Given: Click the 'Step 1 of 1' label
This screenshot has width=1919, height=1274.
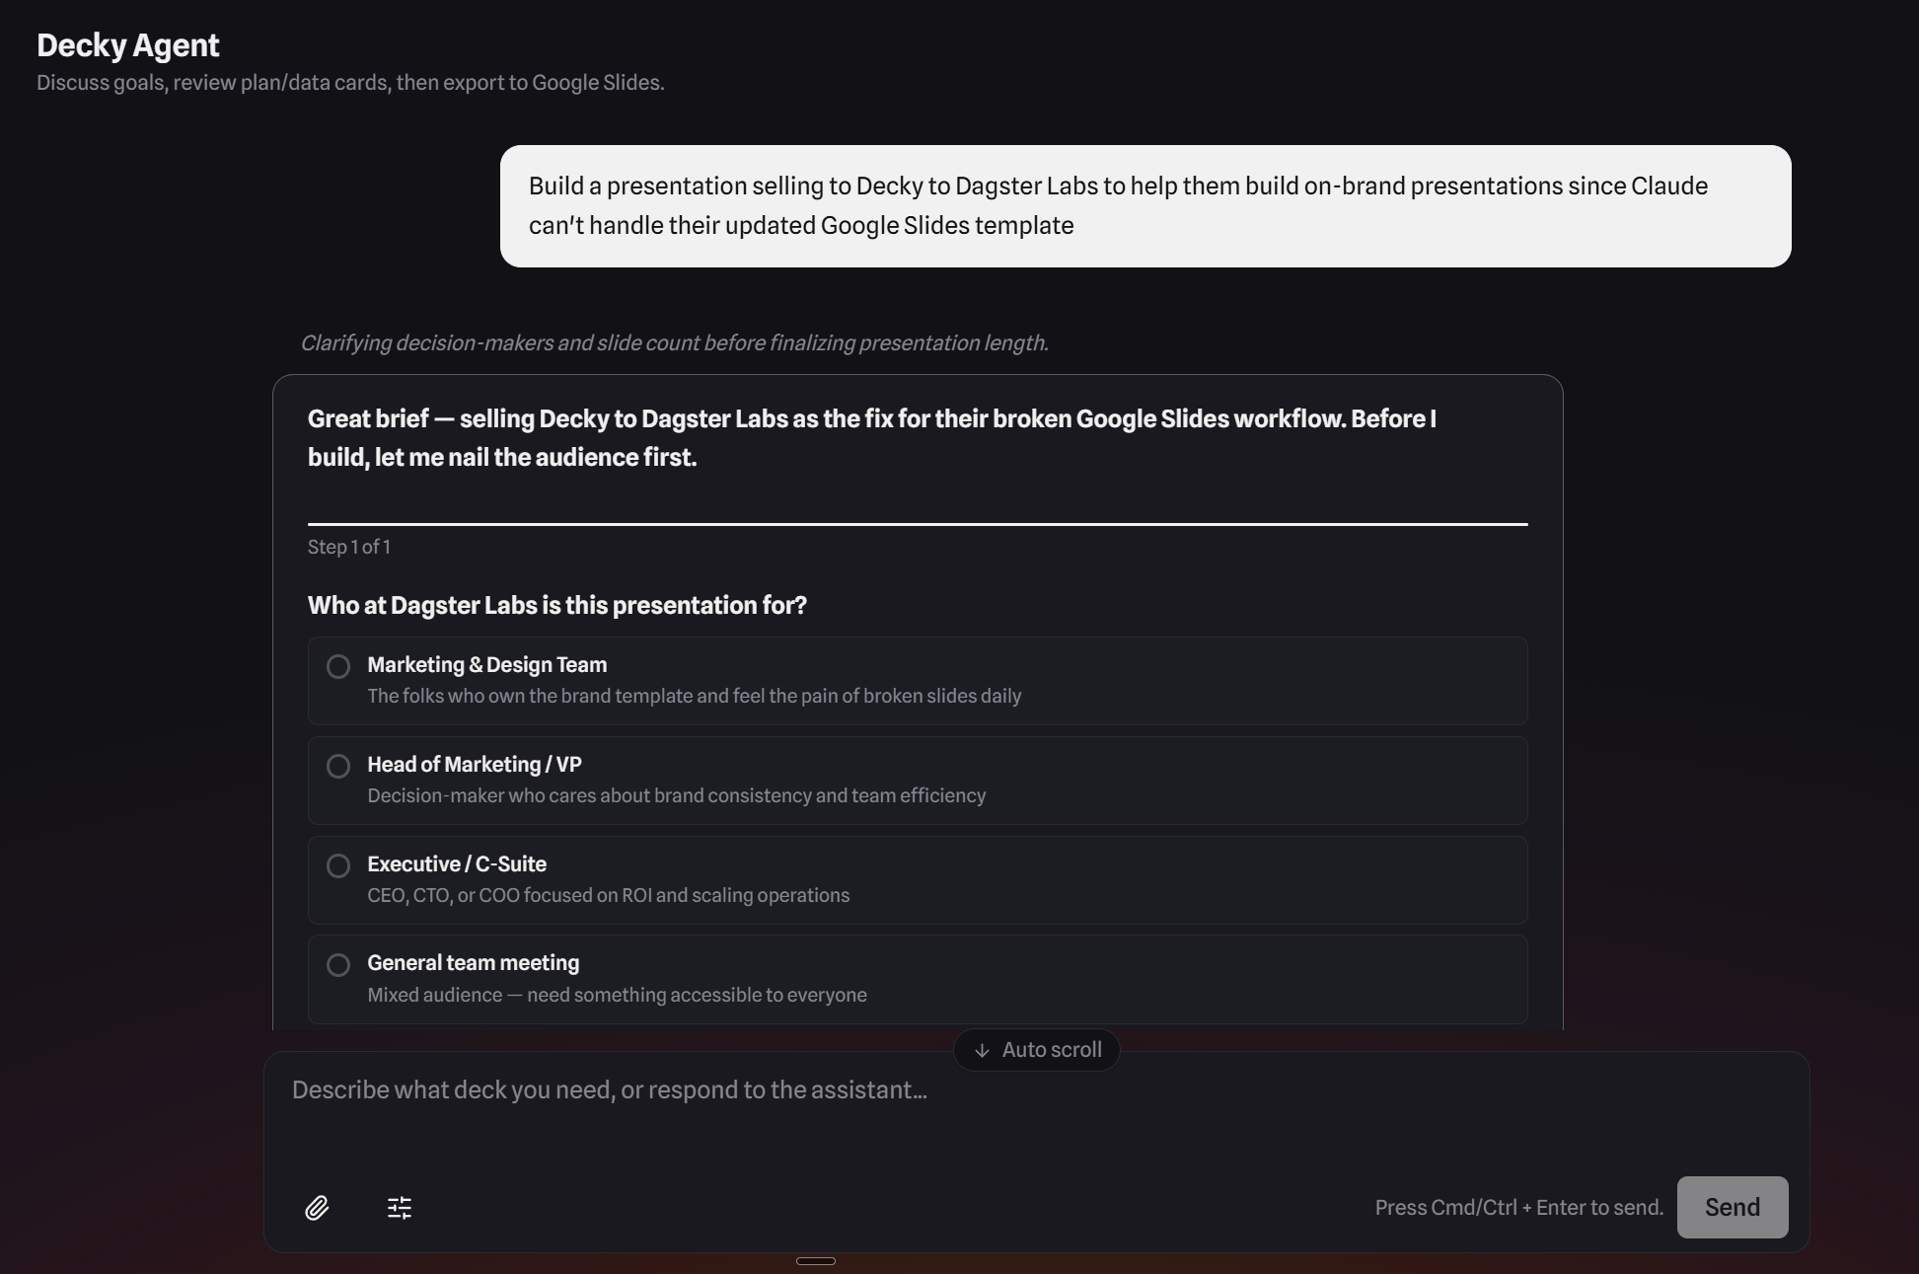Looking at the screenshot, I should 349,548.
